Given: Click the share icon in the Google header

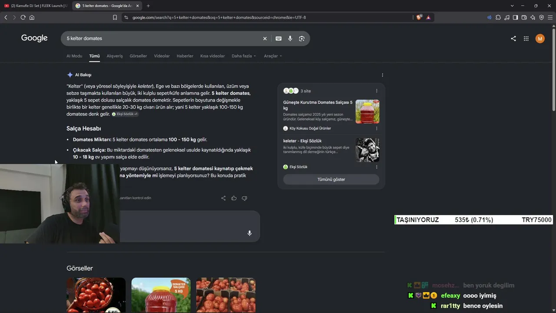Looking at the screenshot, I should (513, 39).
